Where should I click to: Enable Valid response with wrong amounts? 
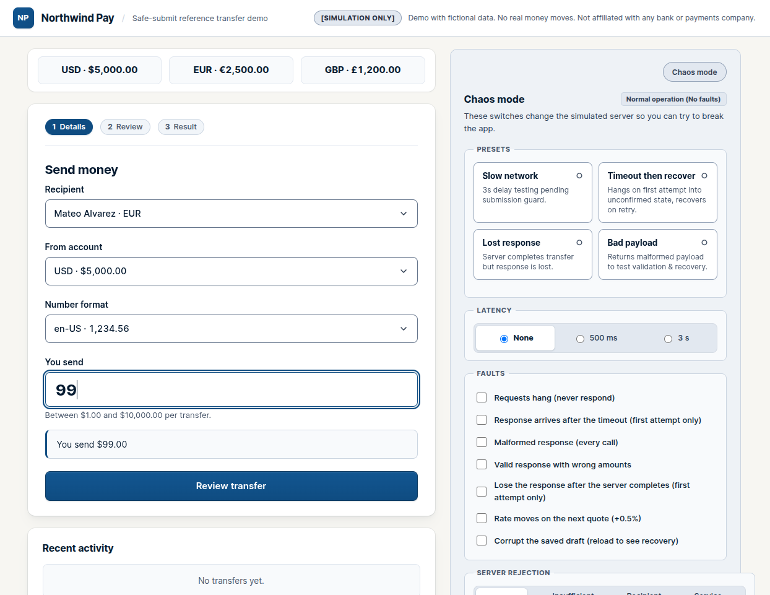coord(482,464)
